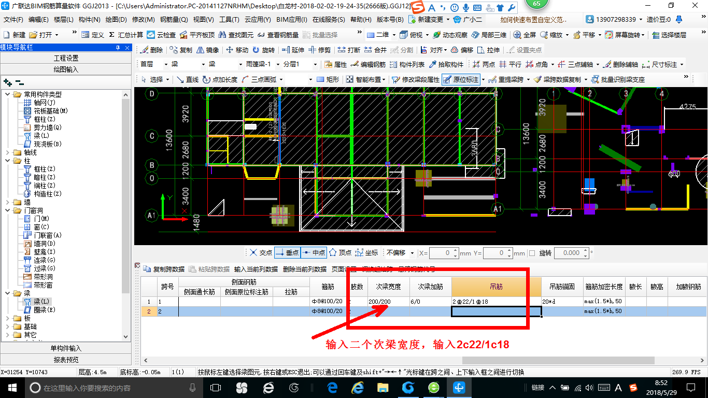Collapse the 门窗洞 tree node
708x398 pixels.
click(8, 210)
